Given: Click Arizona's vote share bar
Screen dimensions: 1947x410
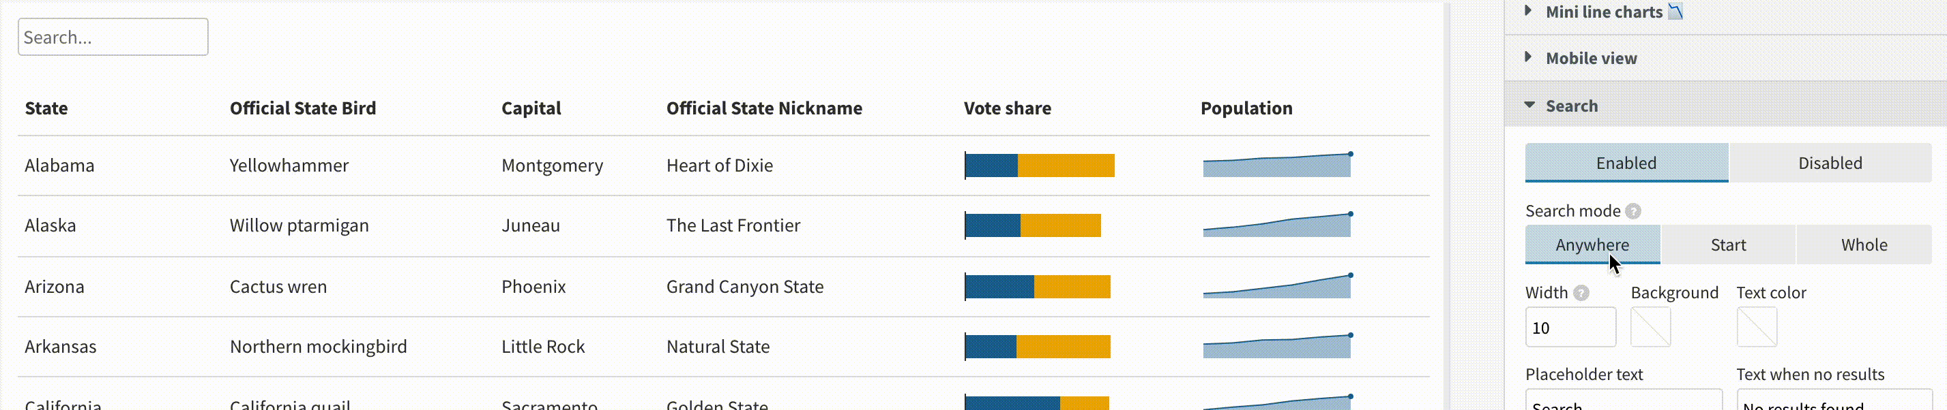Looking at the screenshot, I should [1037, 287].
